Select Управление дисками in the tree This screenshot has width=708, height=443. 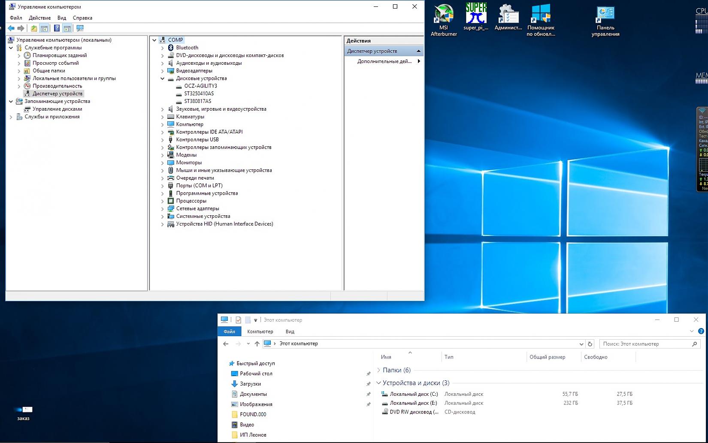[57, 109]
